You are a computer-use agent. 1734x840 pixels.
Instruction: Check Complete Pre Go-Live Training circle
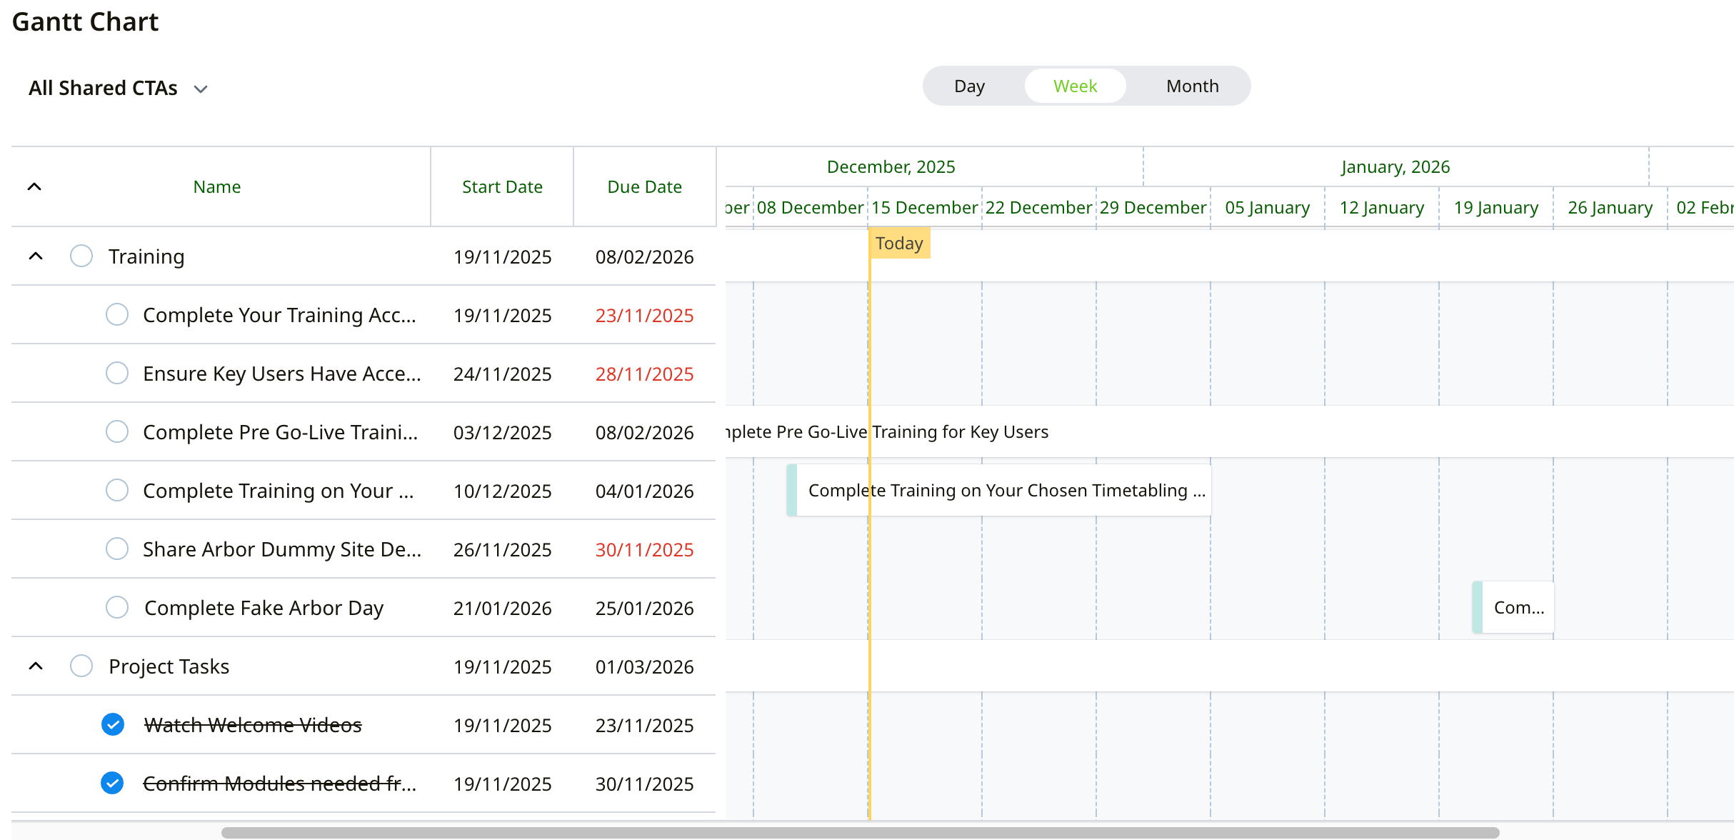[x=117, y=431]
